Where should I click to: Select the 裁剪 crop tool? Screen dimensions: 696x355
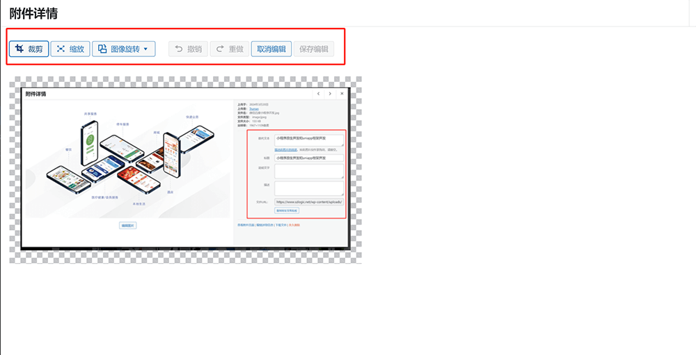[29, 49]
